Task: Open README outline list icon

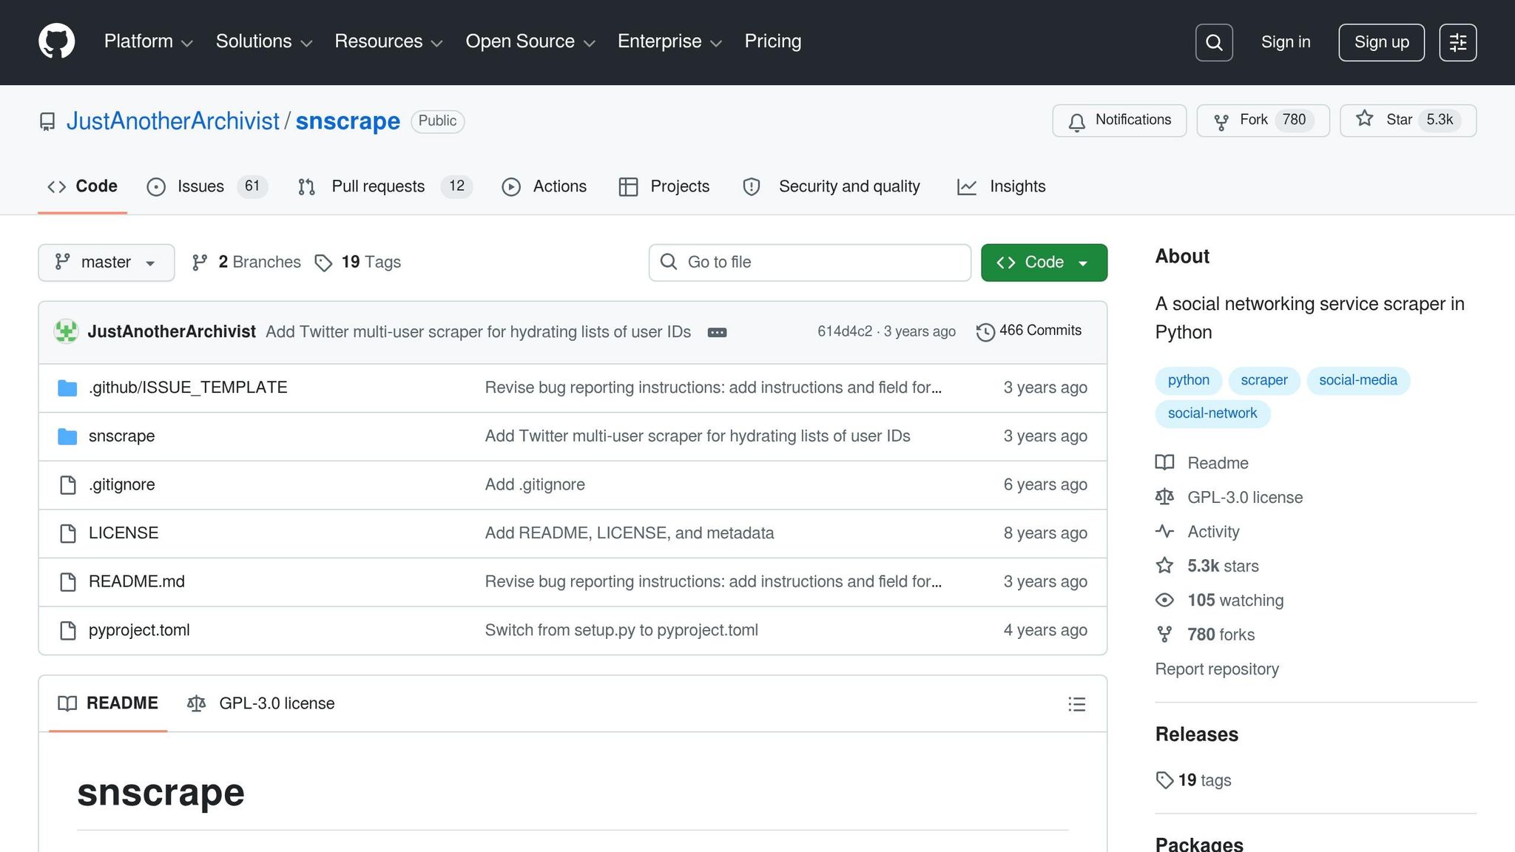Action: [x=1077, y=704]
